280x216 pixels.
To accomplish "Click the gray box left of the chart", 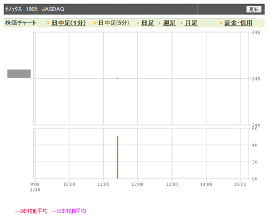I will pos(19,74).
